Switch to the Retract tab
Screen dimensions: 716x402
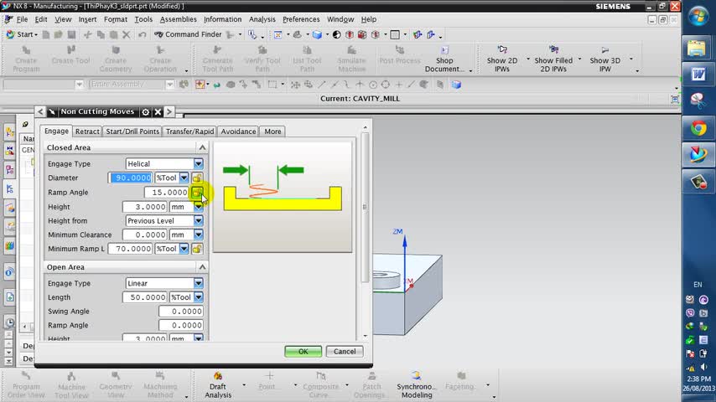[x=87, y=131]
